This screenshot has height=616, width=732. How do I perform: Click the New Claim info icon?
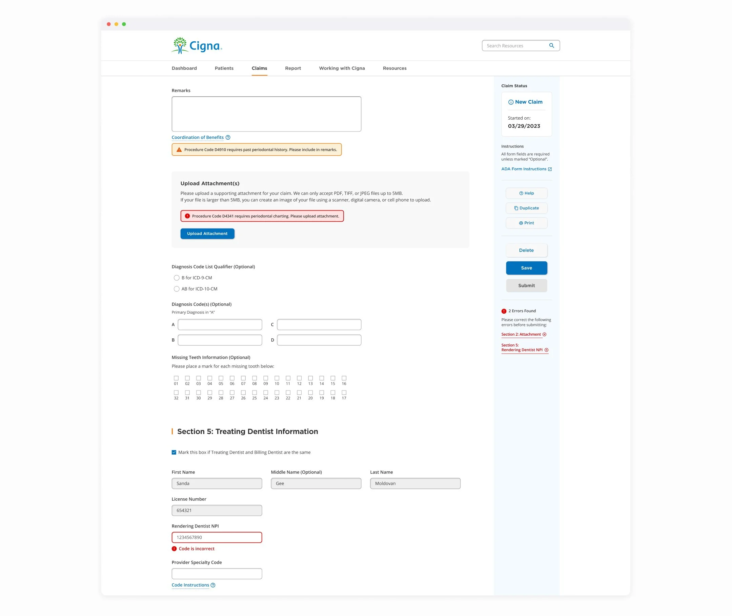pyautogui.click(x=511, y=102)
